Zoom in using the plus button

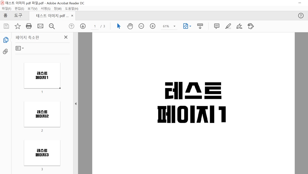click(x=152, y=26)
